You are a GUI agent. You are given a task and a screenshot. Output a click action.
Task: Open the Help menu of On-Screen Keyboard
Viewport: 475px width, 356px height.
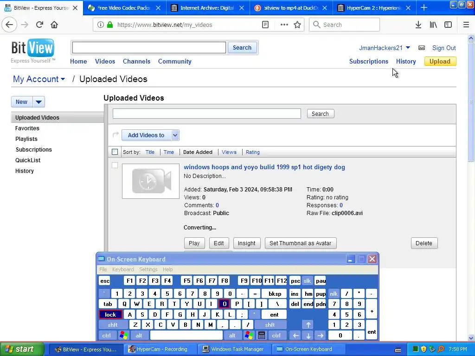click(167, 269)
